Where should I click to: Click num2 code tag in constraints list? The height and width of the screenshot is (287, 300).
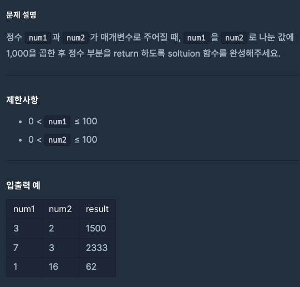58,140
